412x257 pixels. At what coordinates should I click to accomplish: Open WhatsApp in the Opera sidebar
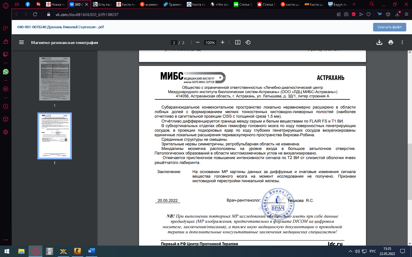pyautogui.click(x=6, y=72)
